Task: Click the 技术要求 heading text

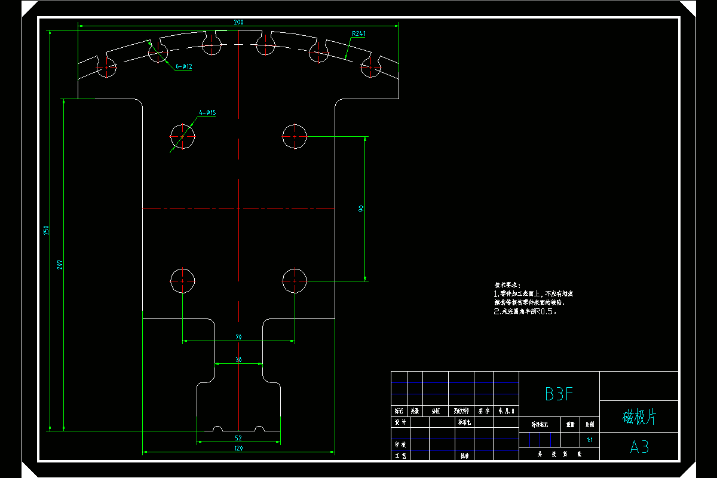Action: [507, 285]
